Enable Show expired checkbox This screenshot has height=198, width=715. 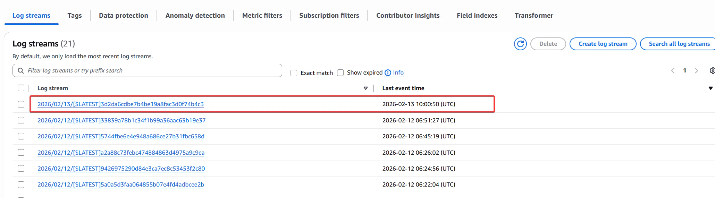coord(340,73)
